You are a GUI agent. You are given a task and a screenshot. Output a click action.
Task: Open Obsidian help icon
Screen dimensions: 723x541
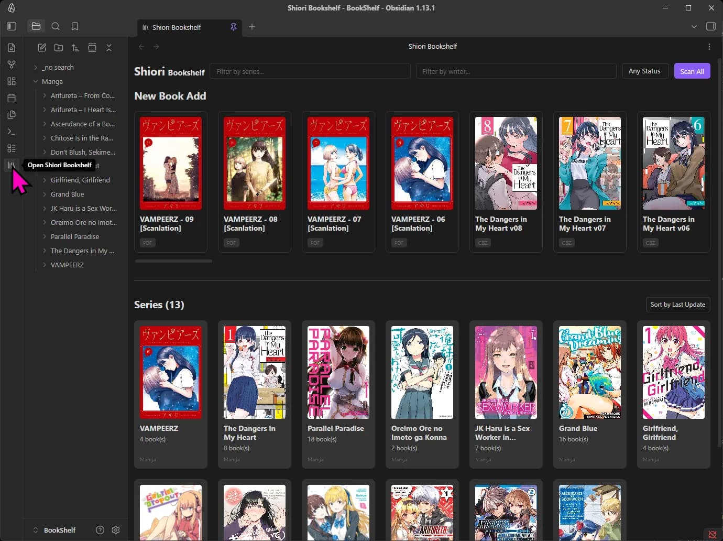click(100, 530)
